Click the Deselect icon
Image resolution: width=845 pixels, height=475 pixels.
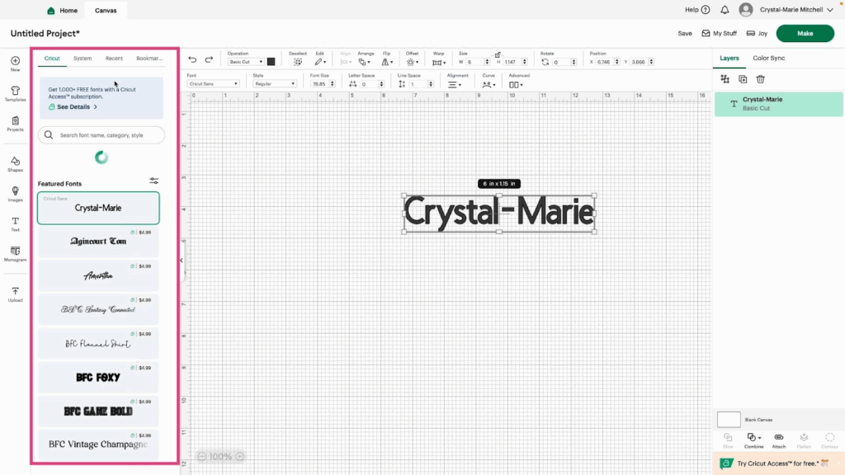coord(297,62)
